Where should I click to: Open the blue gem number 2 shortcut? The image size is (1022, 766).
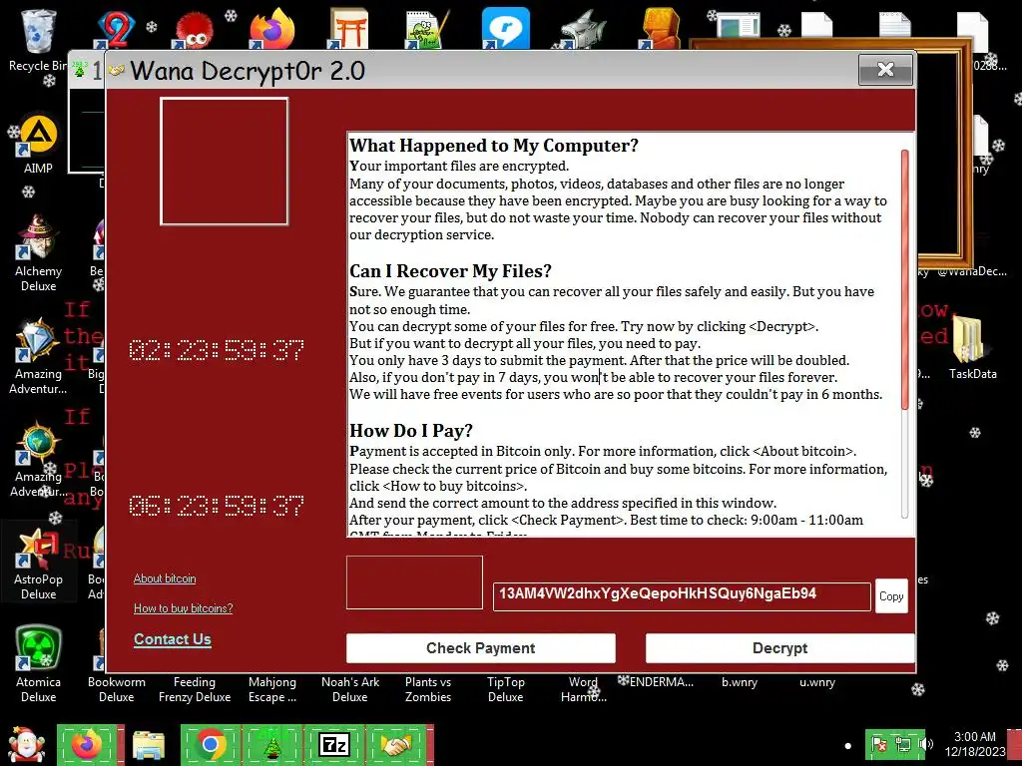[x=116, y=29]
